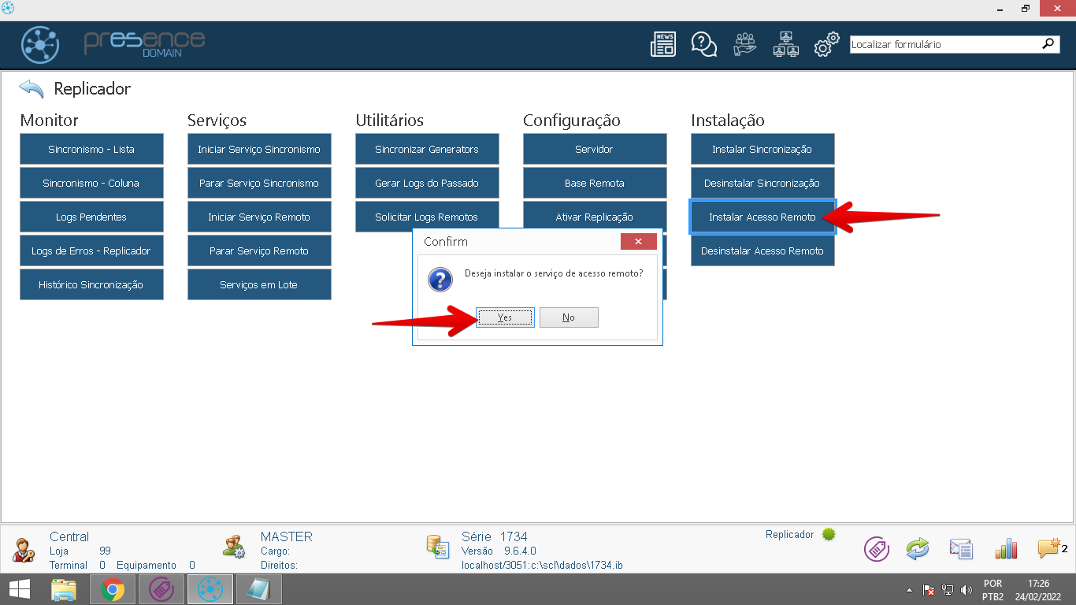
Task: Close the Confirm dialog with X
Action: pyautogui.click(x=638, y=242)
